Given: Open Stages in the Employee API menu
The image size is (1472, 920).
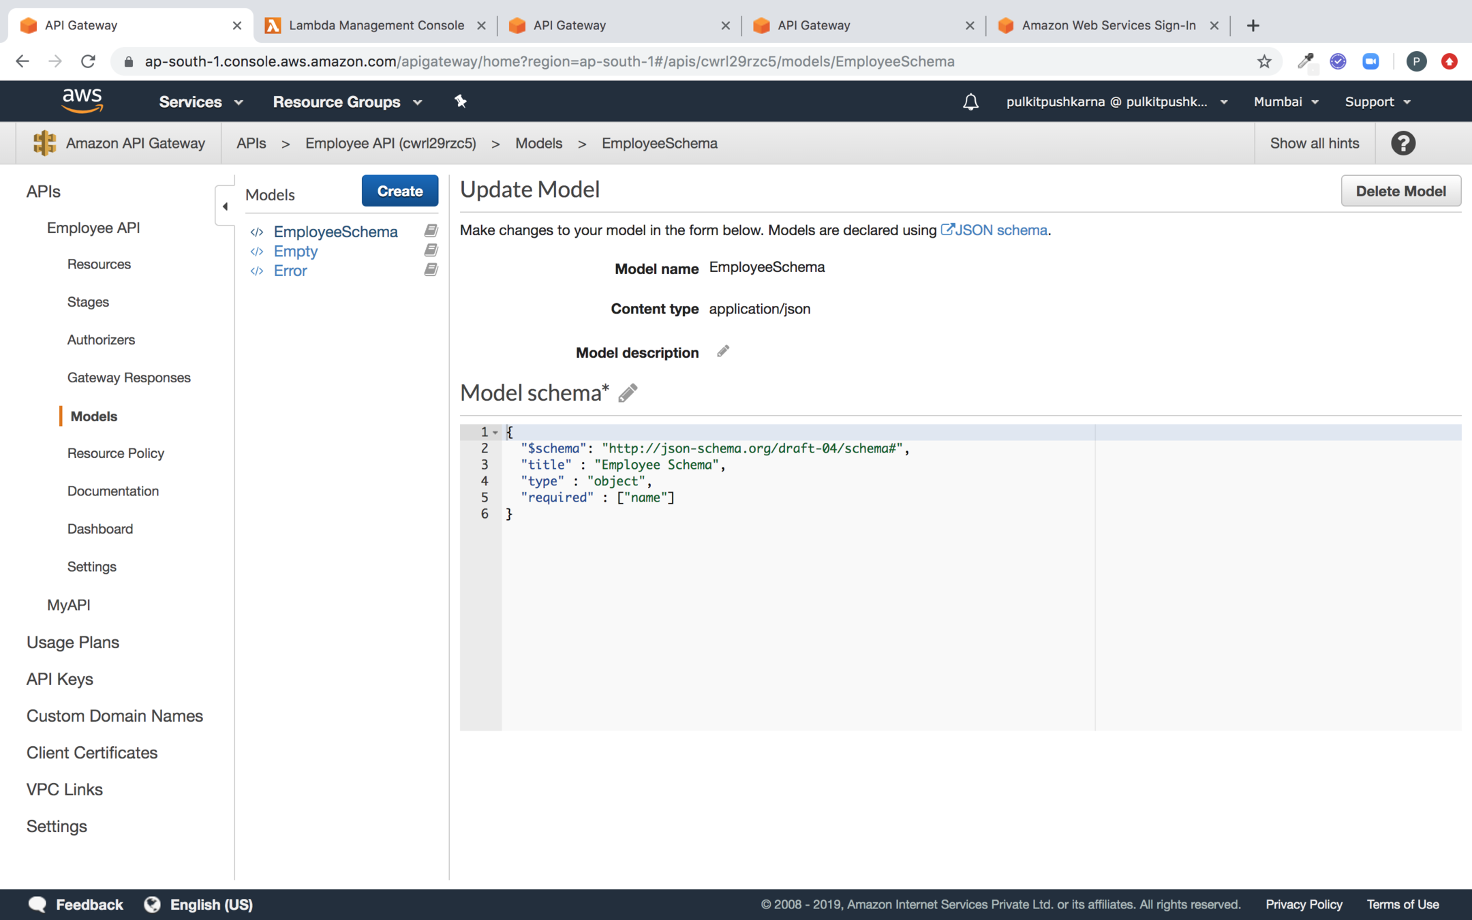Looking at the screenshot, I should (x=88, y=302).
